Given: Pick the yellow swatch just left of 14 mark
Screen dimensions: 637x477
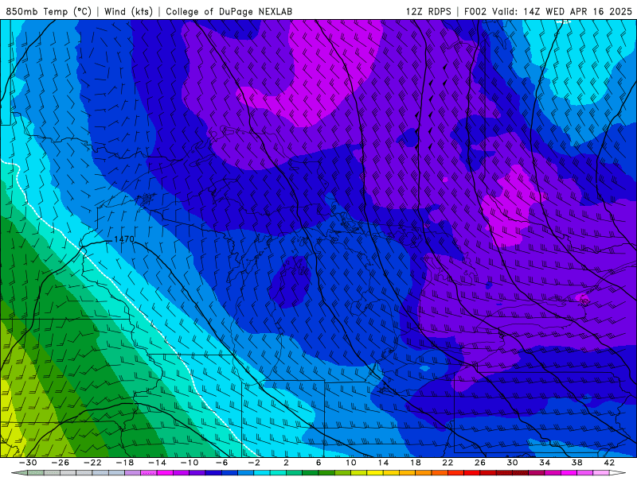Looking at the screenshot, I should [x=375, y=473].
